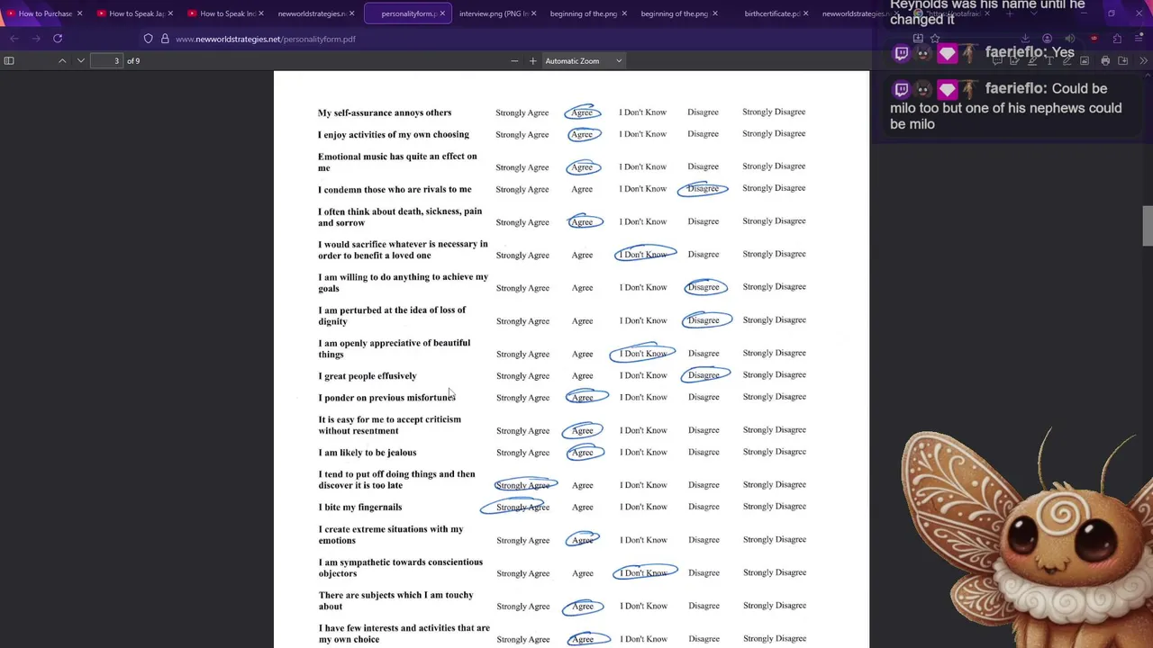Open Firefox application menu
Viewport: 1153px width, 648px height.
[1139, 39]
